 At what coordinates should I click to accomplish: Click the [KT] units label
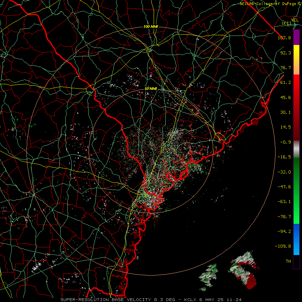click(x=286, y=23)
